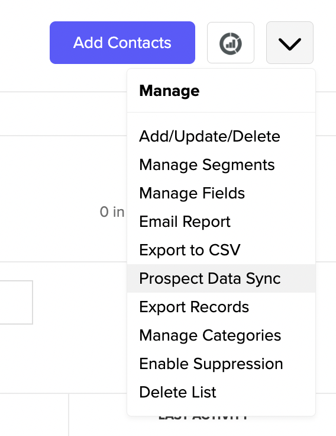Collapse the Manage menu via chevron button

click(290, 43)
